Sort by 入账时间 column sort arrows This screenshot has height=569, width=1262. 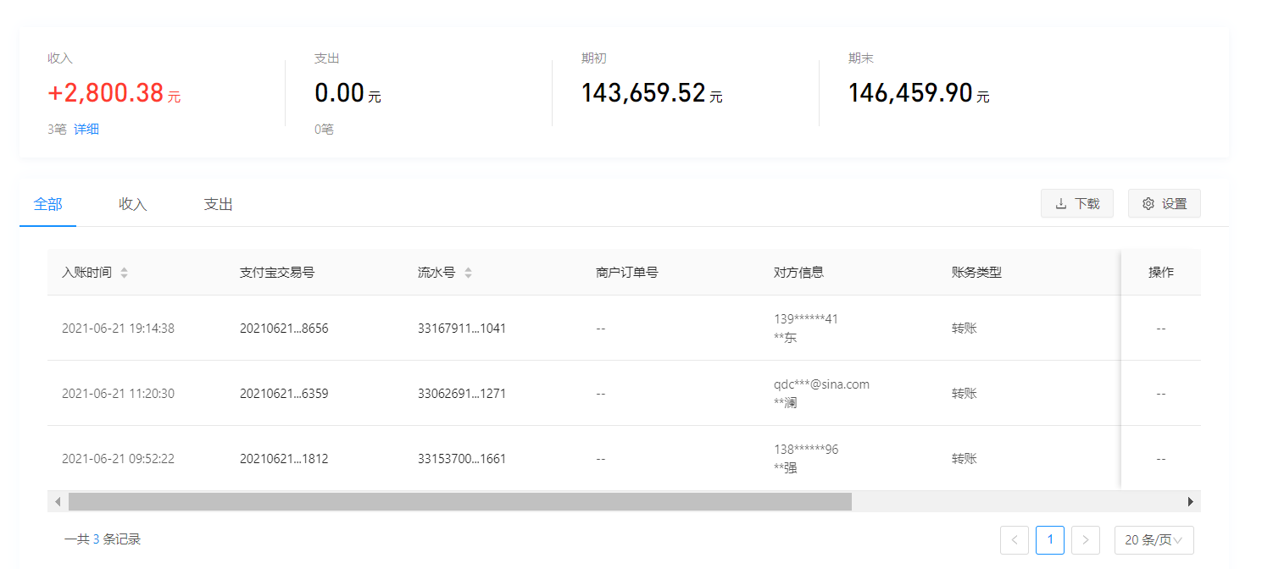pos(125,273)
